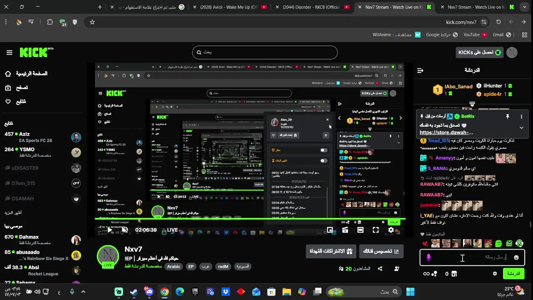
Task: Click username Amanyy in chat
Action: tap(445, 158)
